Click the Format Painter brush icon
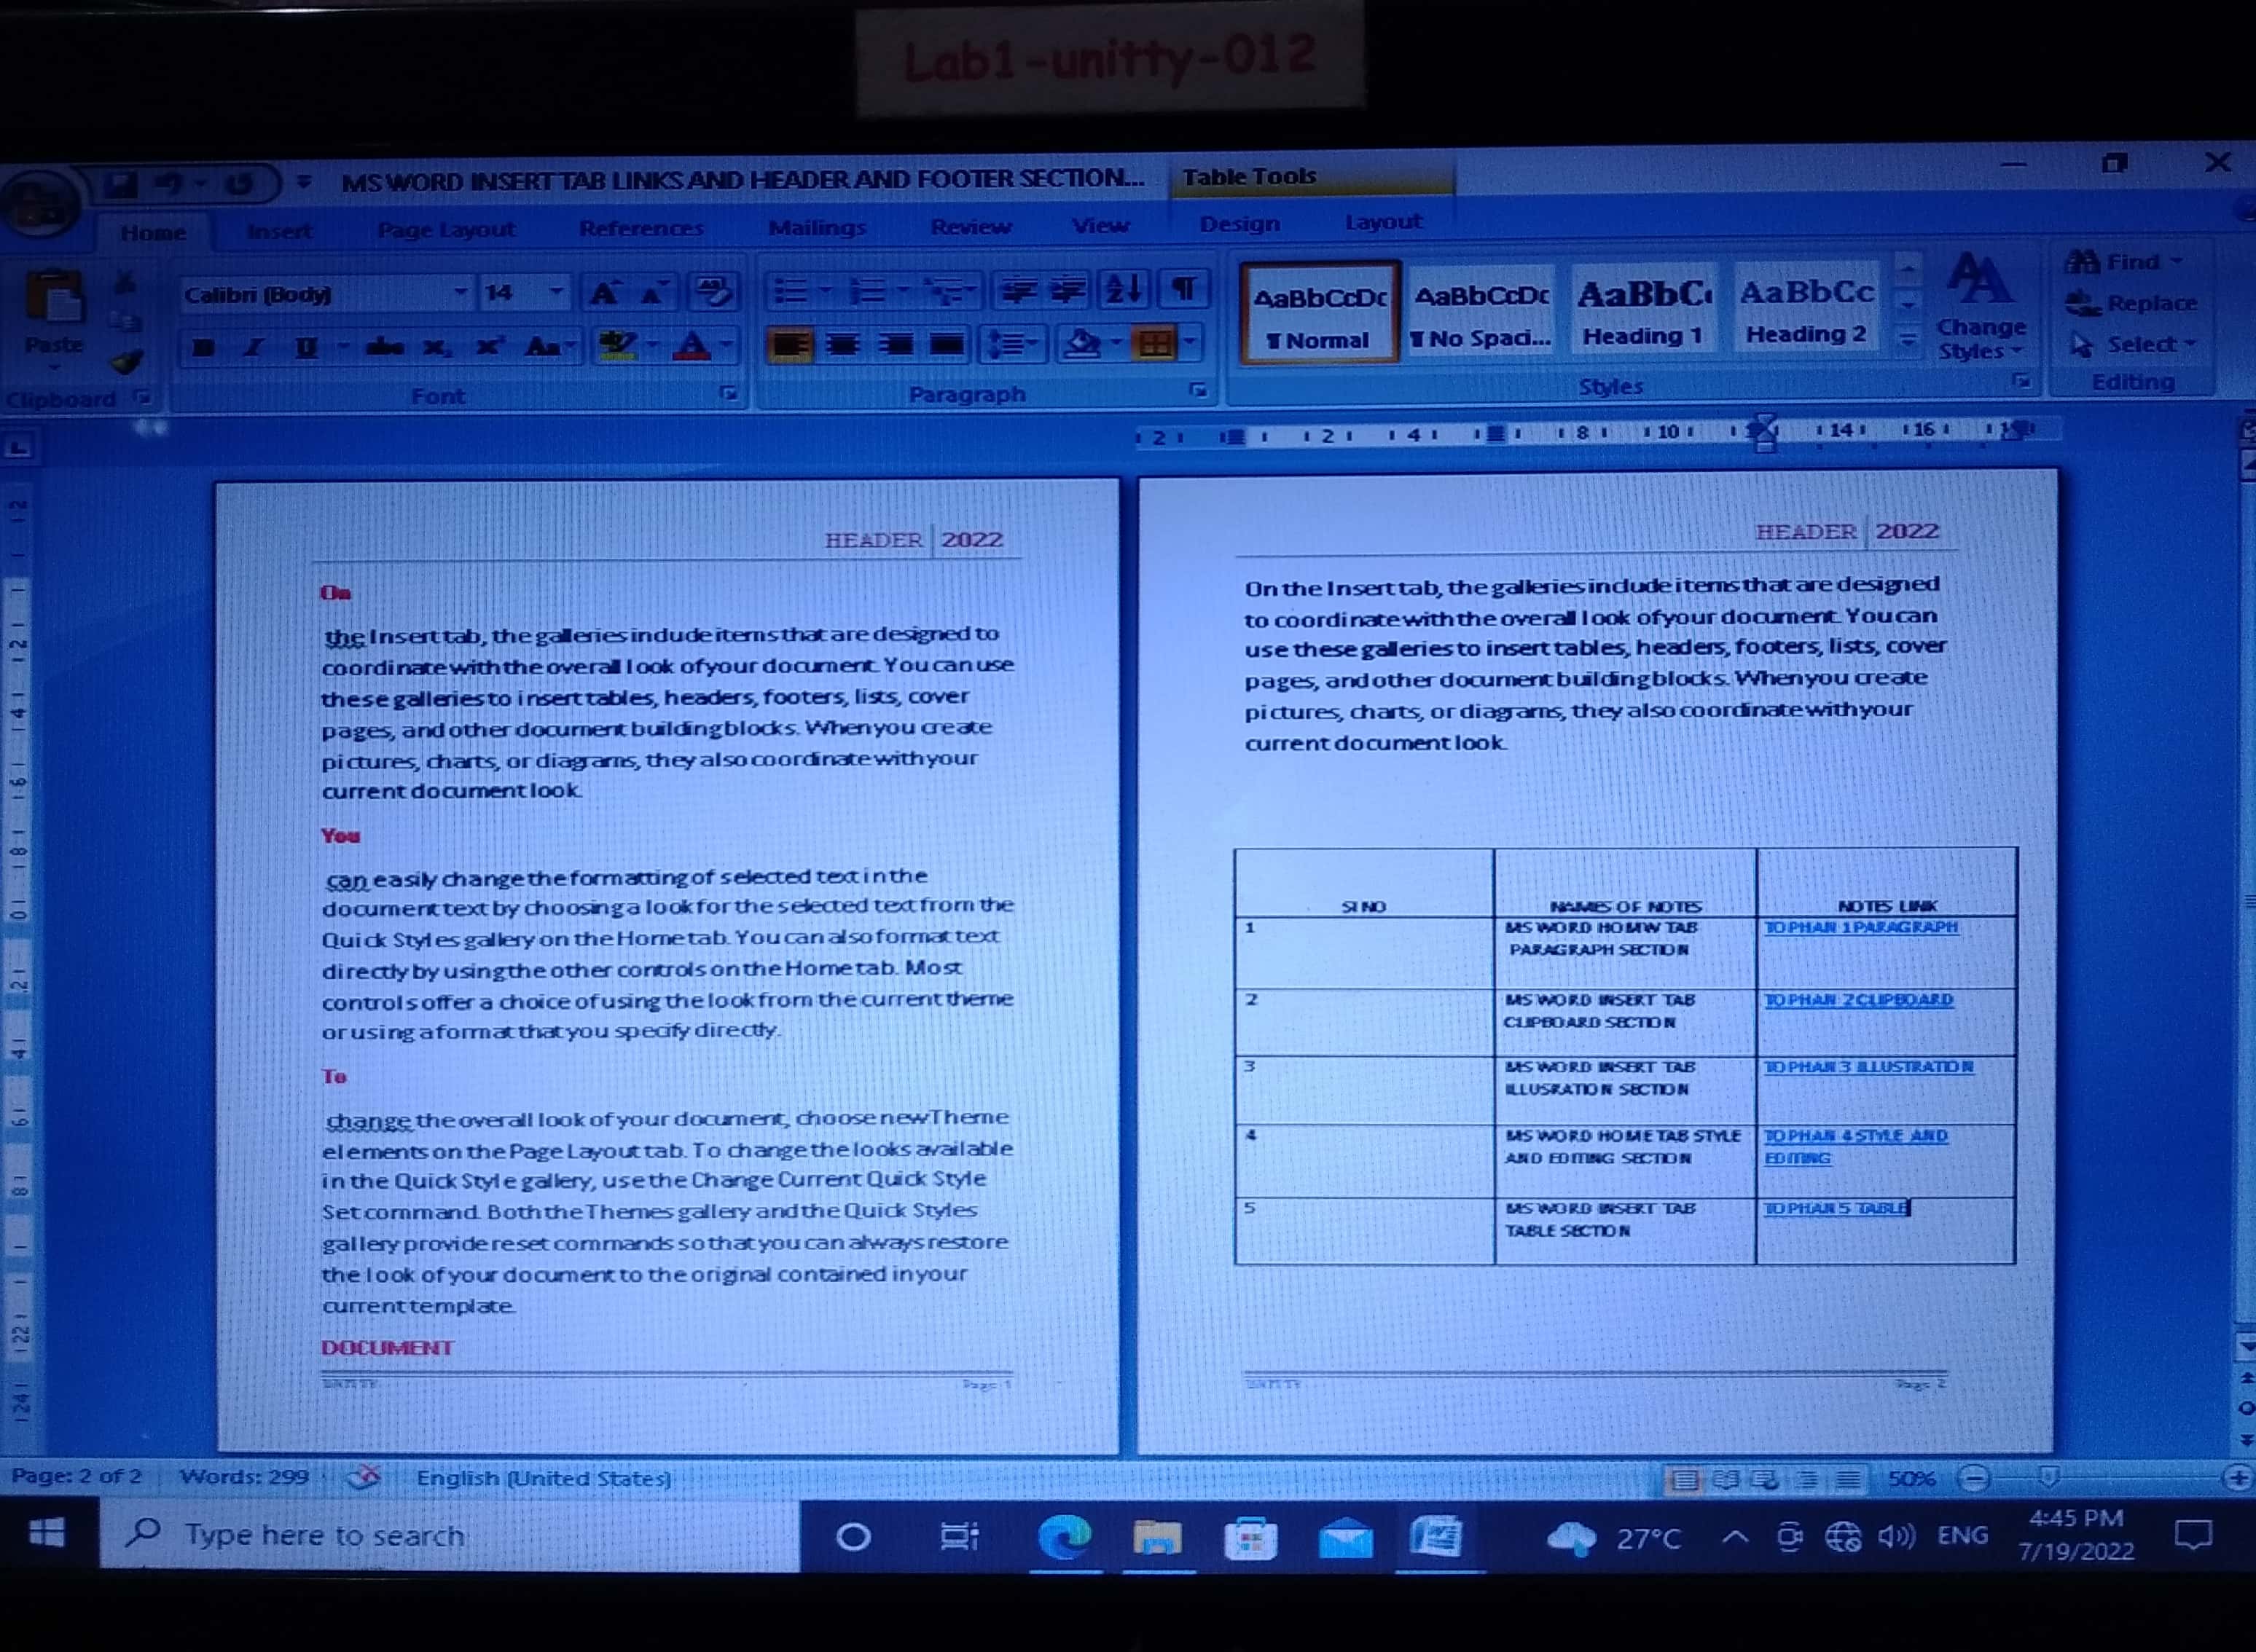2256x1652 pixels. pos(127,361)
